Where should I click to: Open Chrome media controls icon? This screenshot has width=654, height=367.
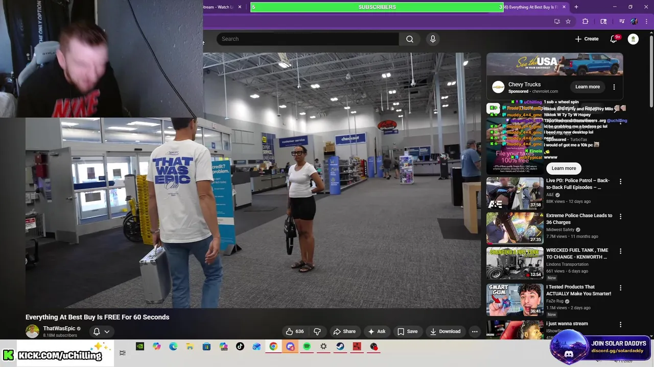(x=622, y=21)
